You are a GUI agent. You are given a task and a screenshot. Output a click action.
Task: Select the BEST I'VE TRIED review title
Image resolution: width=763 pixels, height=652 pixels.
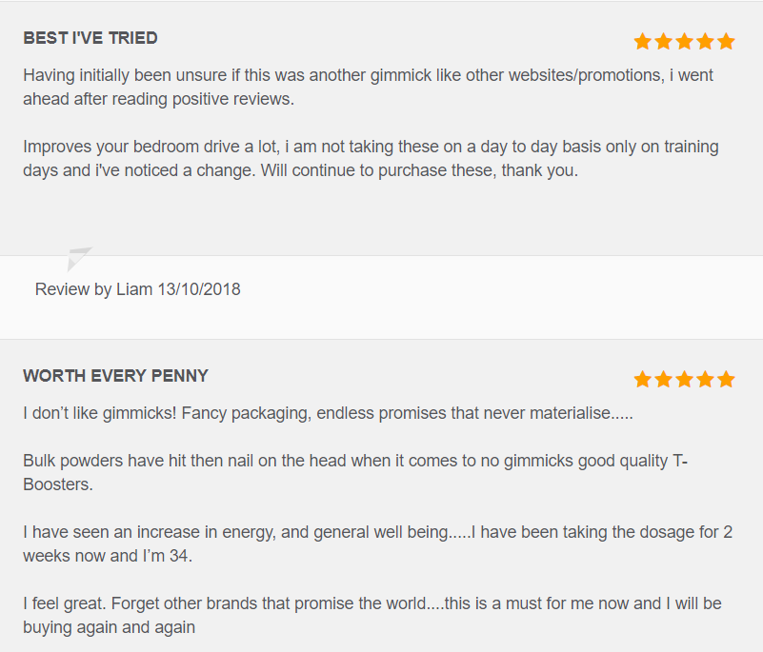[x=90, y=38]
